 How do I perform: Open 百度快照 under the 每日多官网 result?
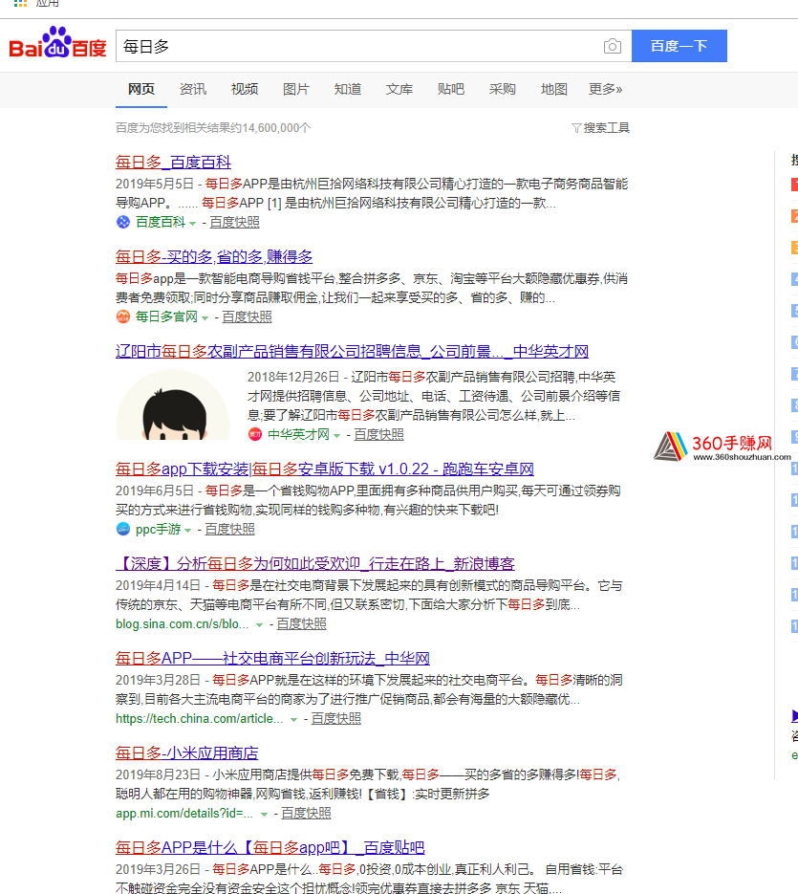click(x=247, y=317)
